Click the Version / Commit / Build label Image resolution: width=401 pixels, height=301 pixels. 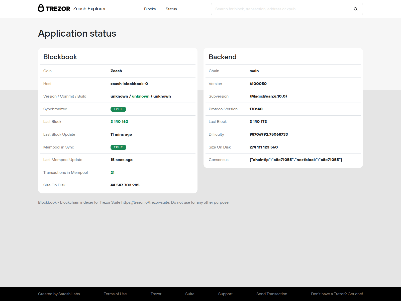(65, 96)
